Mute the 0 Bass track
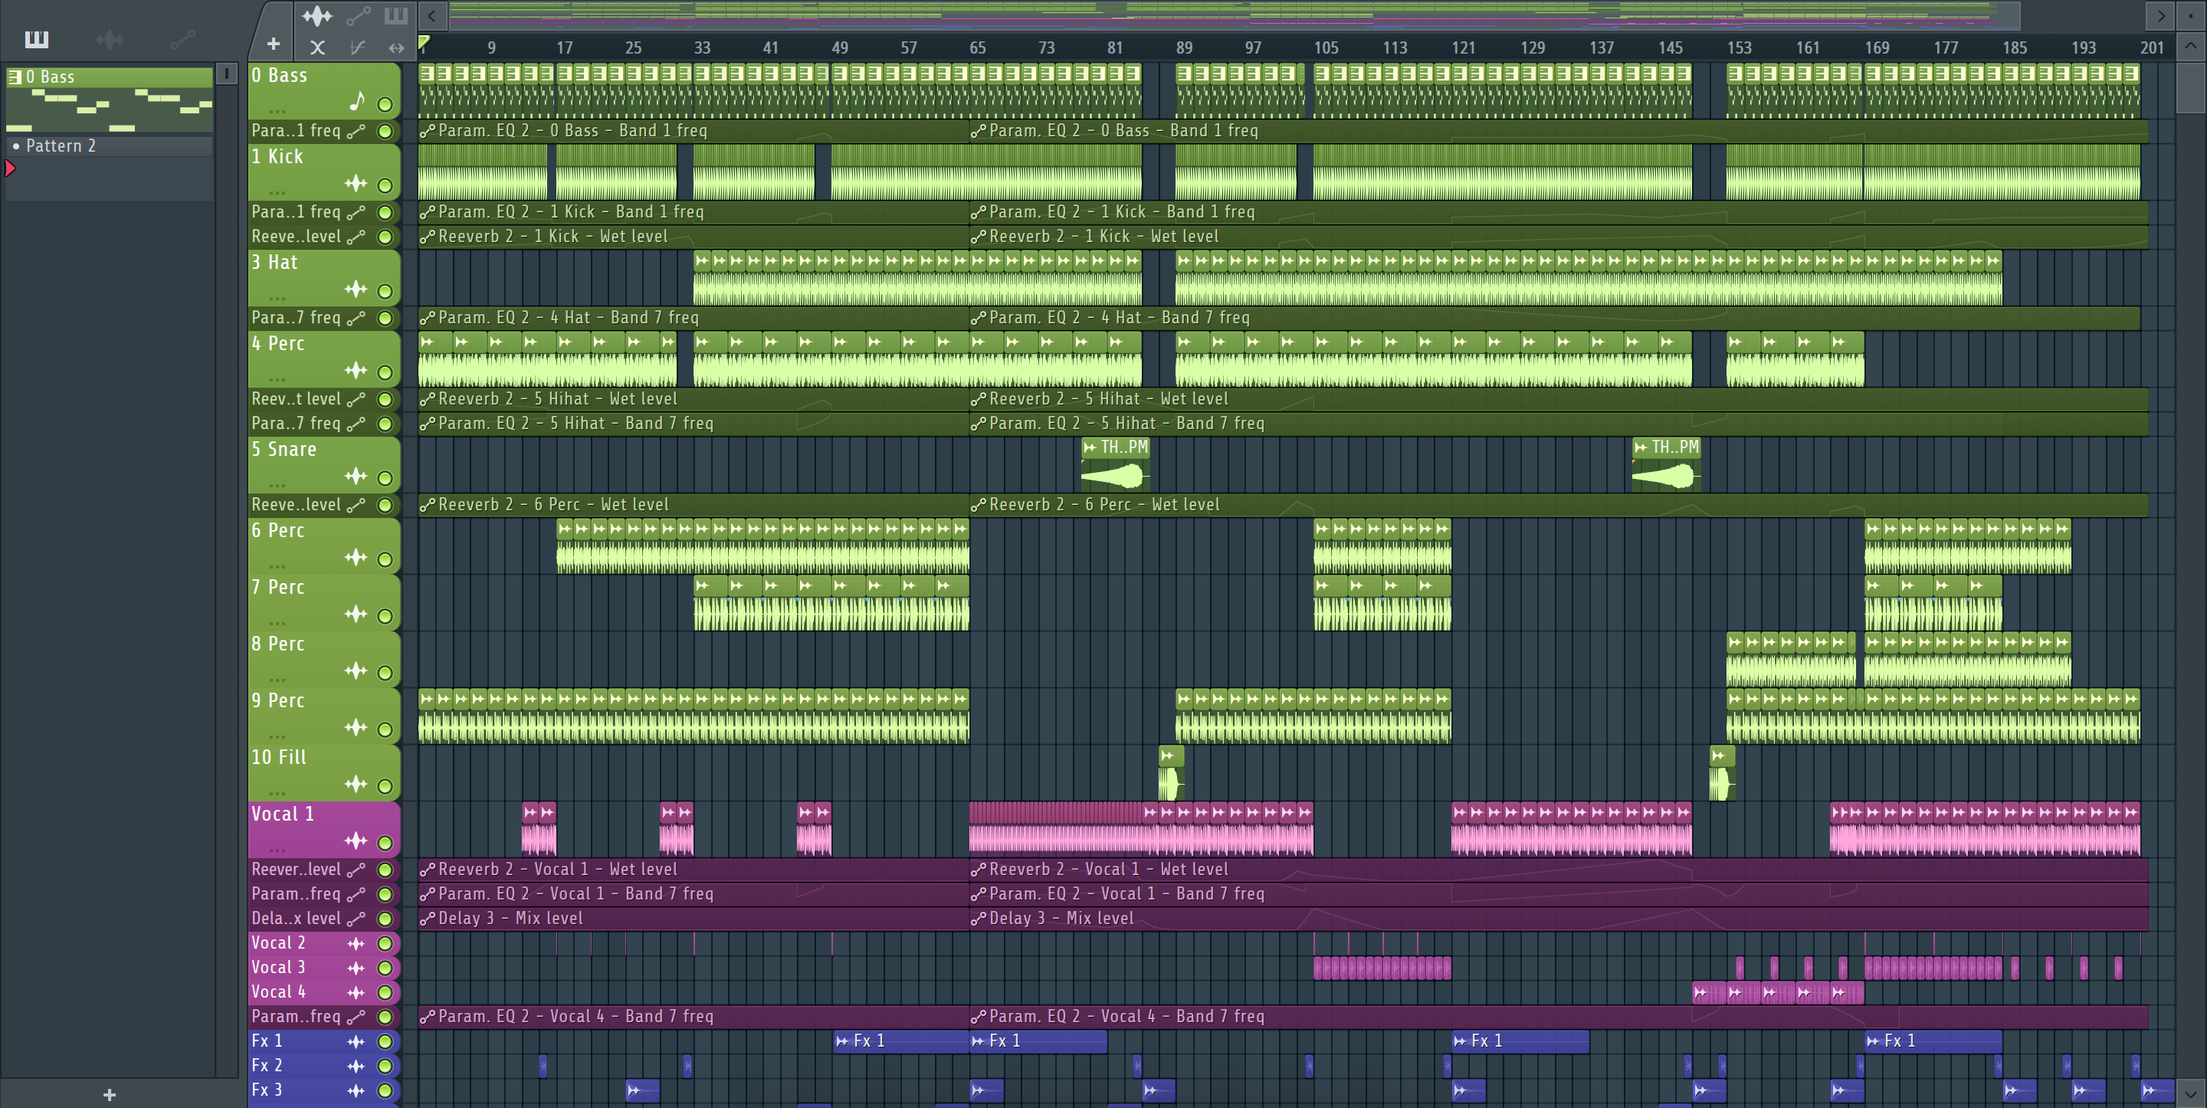The image size is (2207, 1108). (385, 104)
